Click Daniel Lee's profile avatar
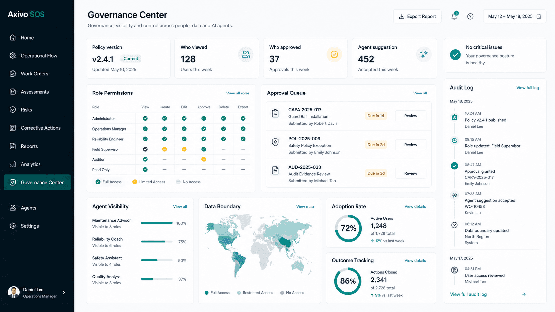The image size is (555, 312). tap(14, 292)
